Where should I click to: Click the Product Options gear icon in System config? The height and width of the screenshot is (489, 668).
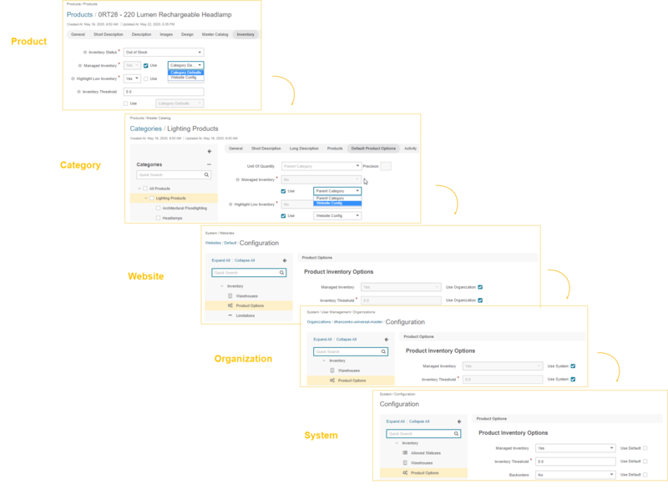tap(405, 473)
